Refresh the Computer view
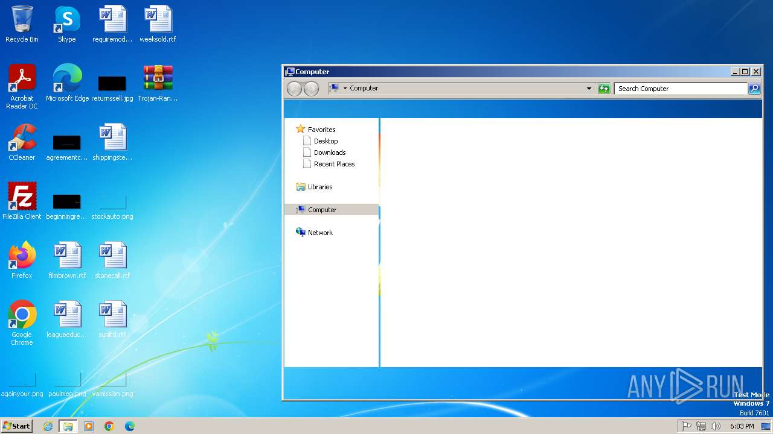 point(604,89)
